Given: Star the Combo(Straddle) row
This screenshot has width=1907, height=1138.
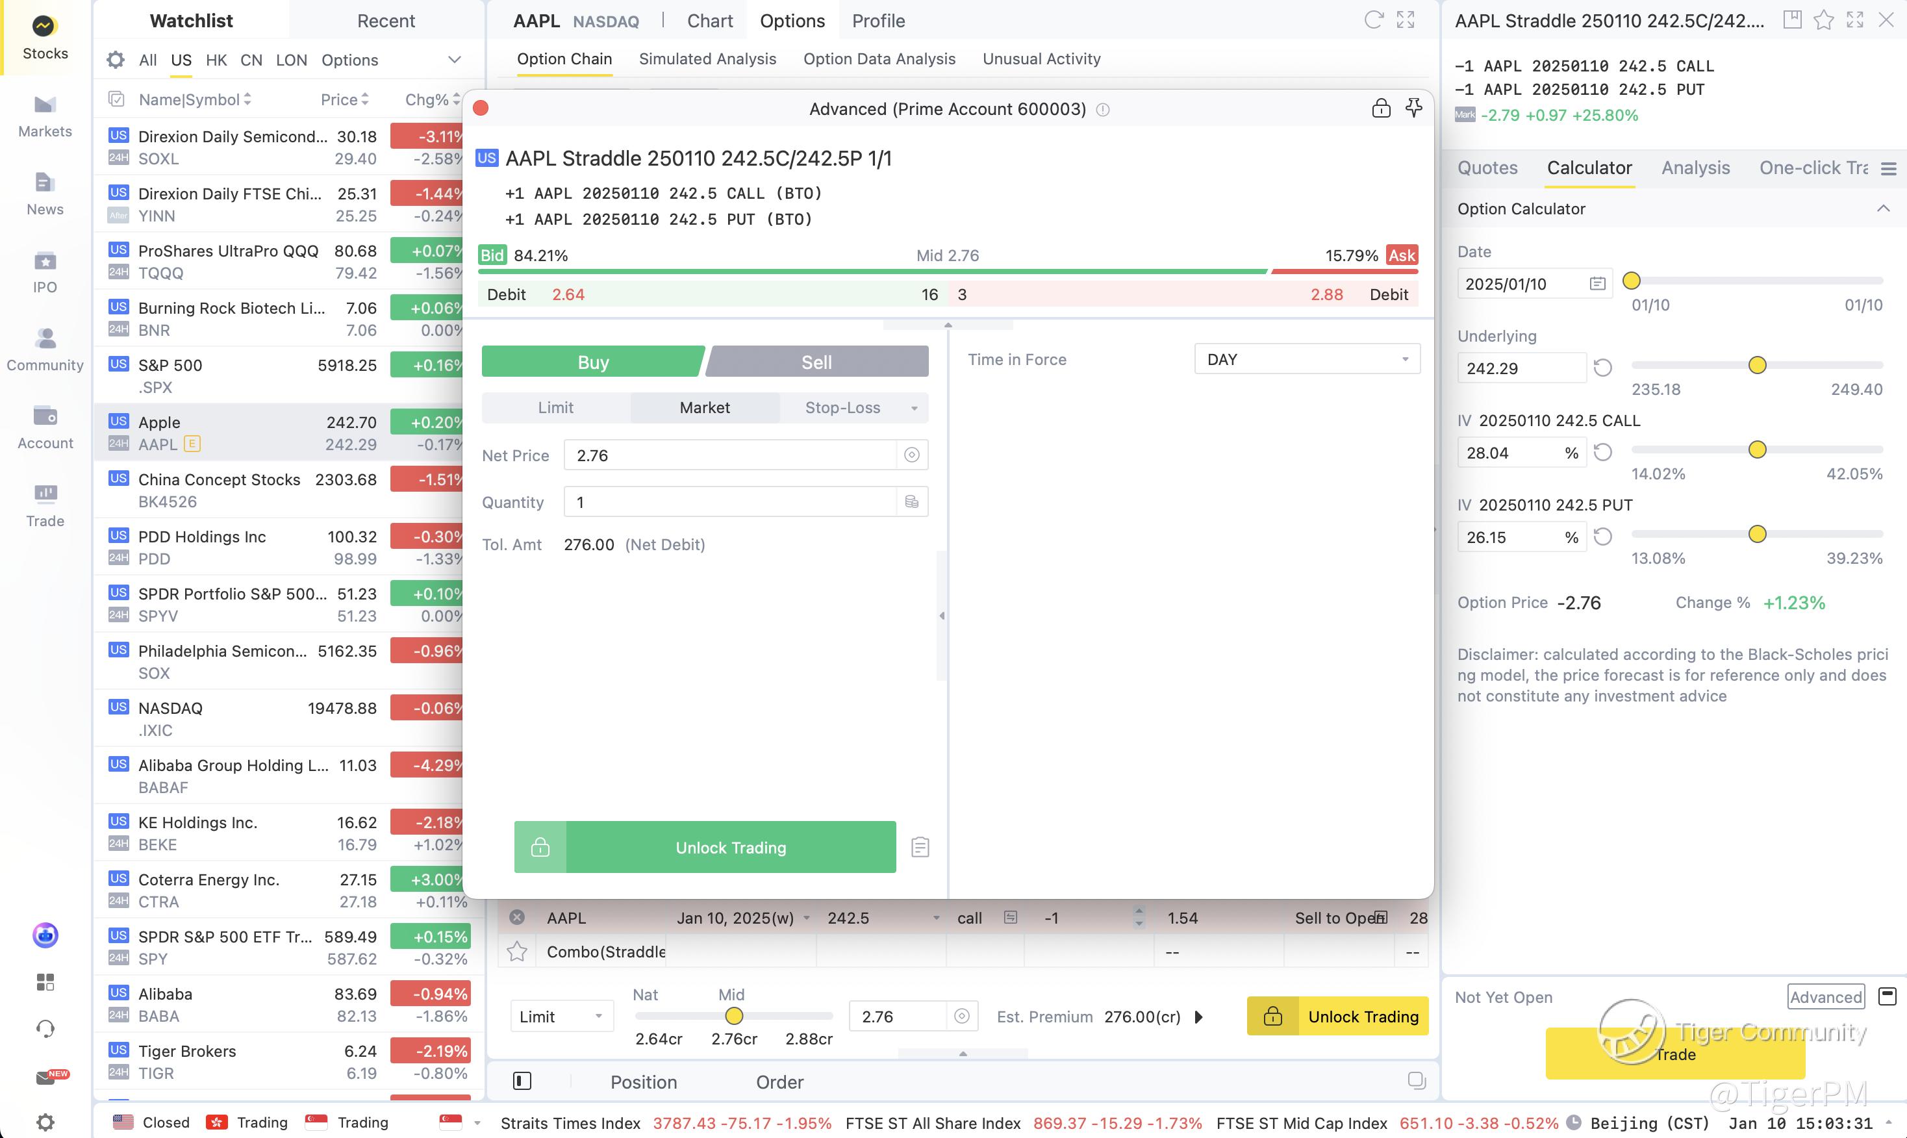Looking at the screenshot, I should tap(517, 952).
